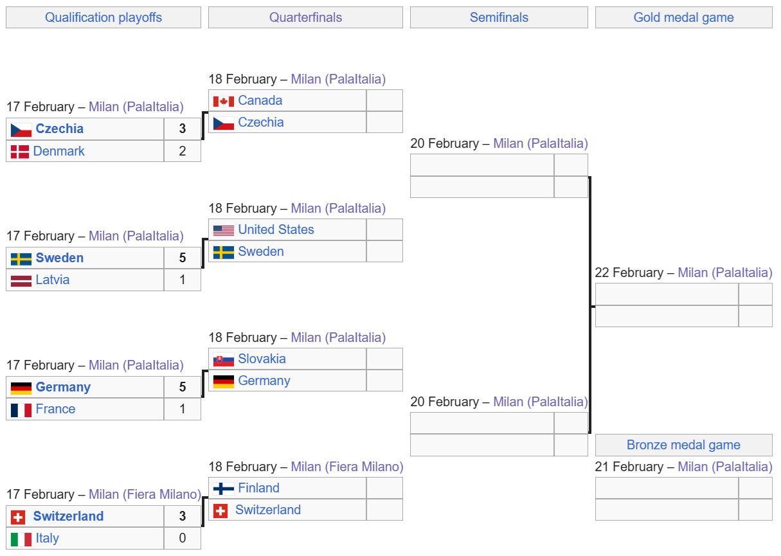The image size is (781, 556).
Task: Open the Bronze medal game header link
Action: [x=683, y=445]
